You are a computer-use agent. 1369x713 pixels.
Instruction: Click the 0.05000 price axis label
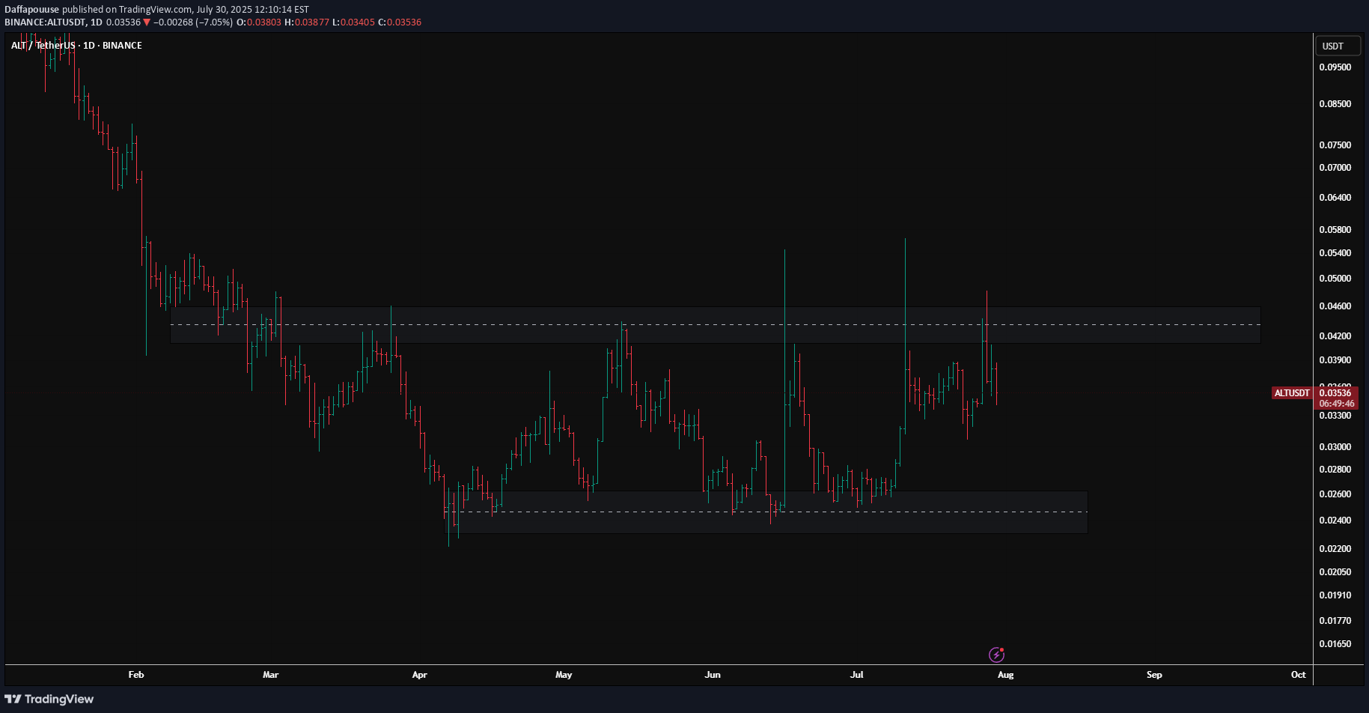click(x=1335, y=279)
